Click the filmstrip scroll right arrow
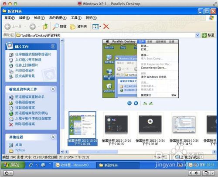Viewport: 218px width, 177px height. point(215,152)
